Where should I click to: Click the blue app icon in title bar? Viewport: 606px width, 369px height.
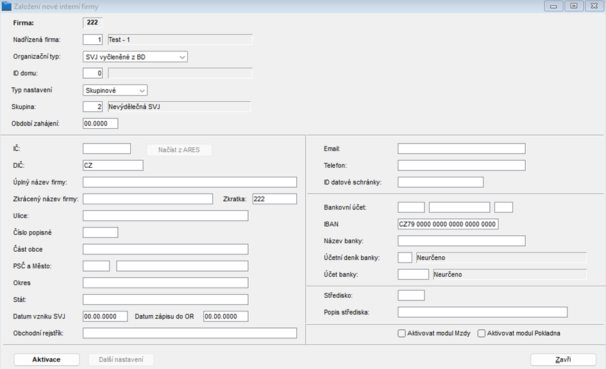tap(6, 6)
